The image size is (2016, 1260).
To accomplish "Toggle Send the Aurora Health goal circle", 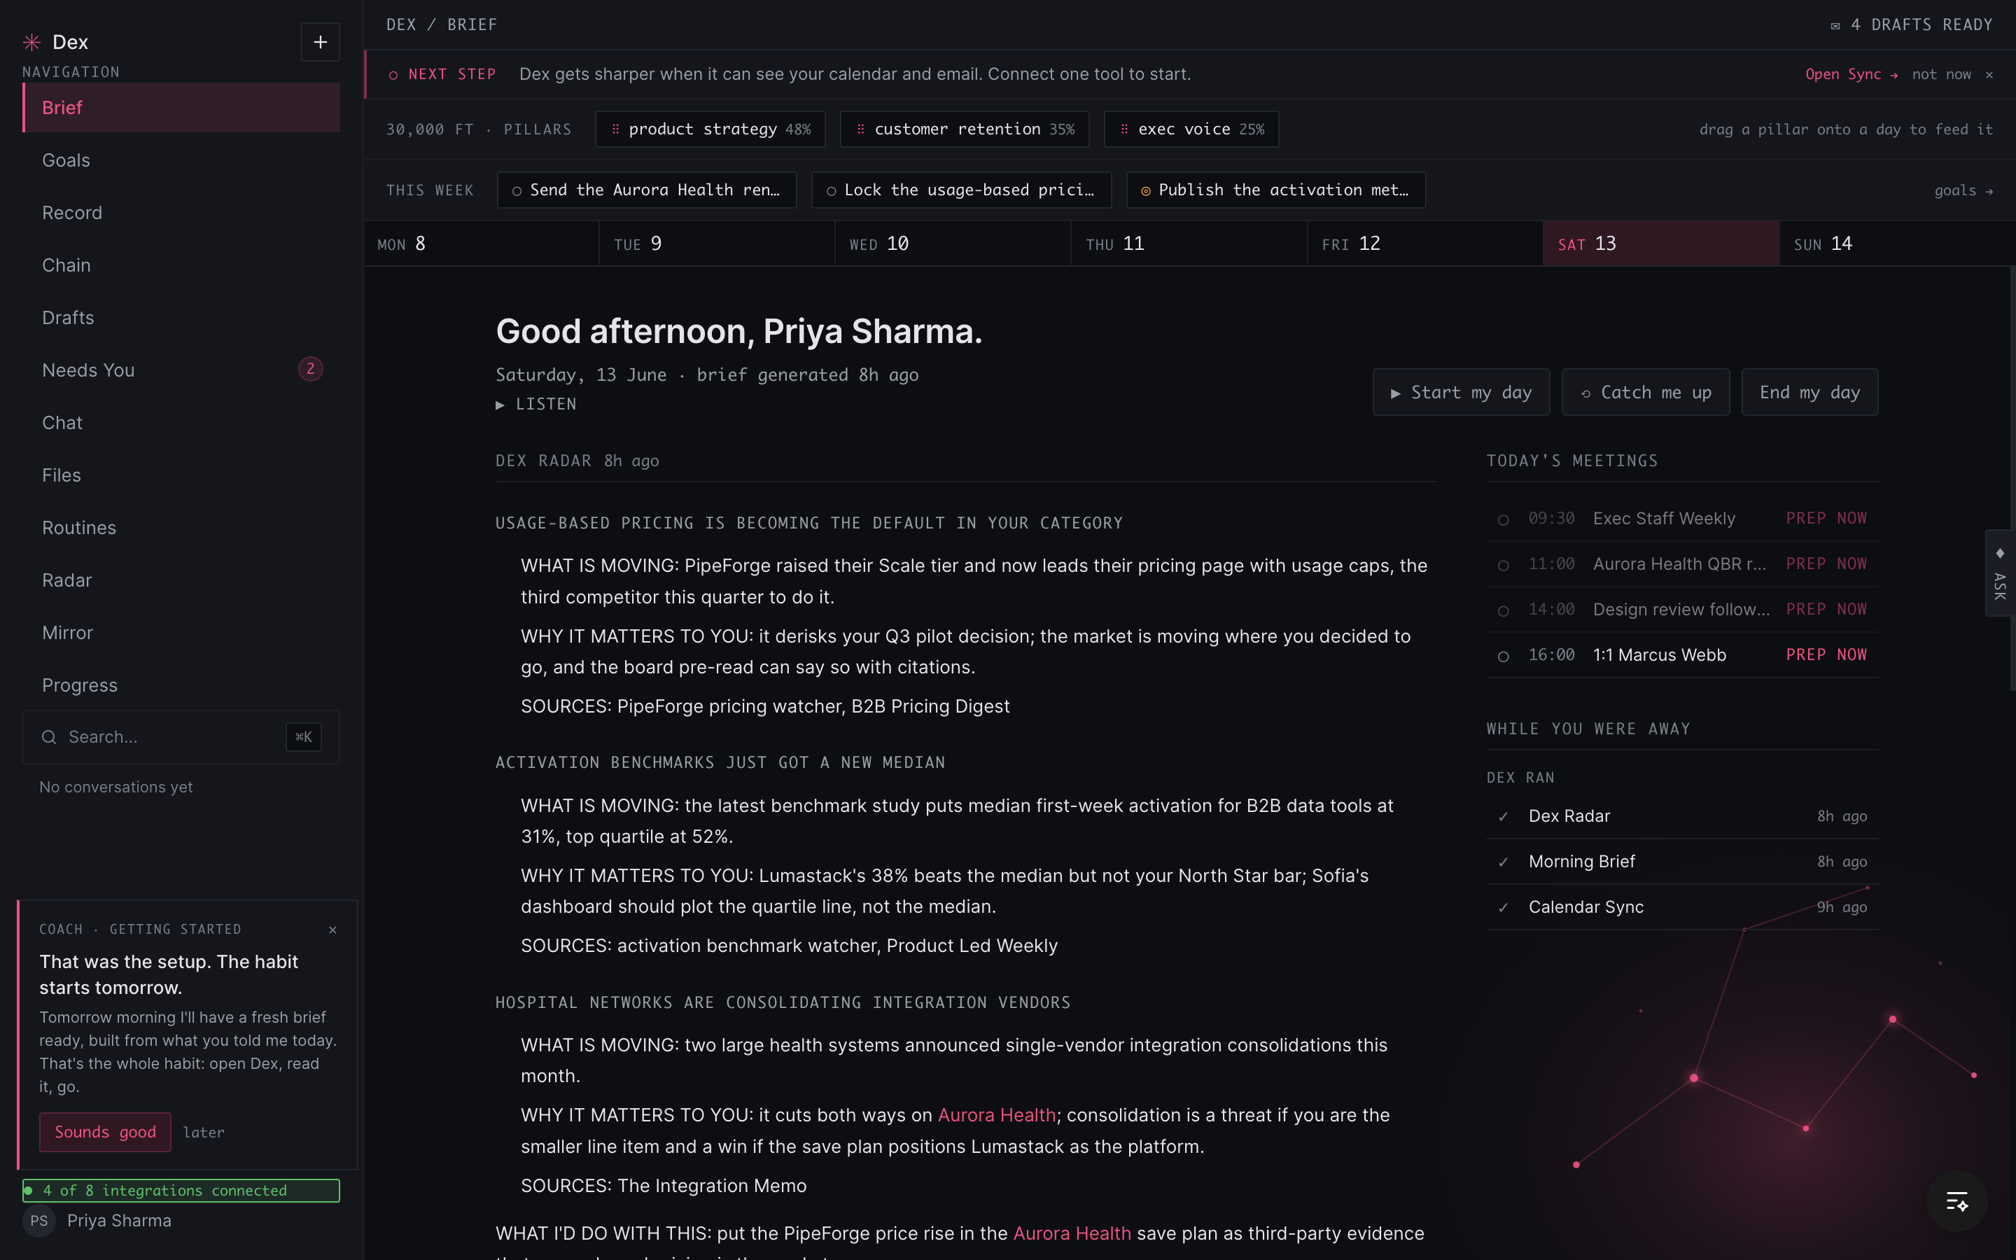I will 517,192.
